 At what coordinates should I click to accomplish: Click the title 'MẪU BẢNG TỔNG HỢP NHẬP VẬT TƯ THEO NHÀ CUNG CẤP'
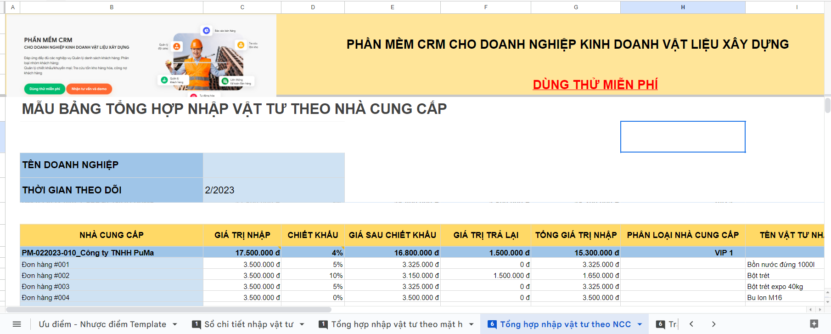click(234, 109)
